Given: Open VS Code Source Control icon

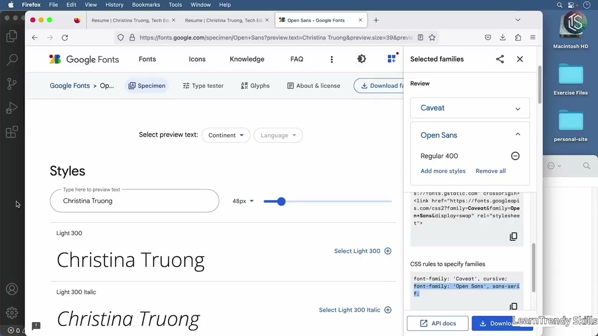Looking at the screenshot, I should click(x=12, y=84).
